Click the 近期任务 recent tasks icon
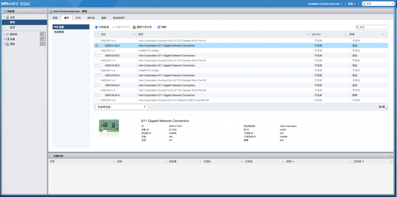This screenshot has height=197, width=397. tap(51, 156)
